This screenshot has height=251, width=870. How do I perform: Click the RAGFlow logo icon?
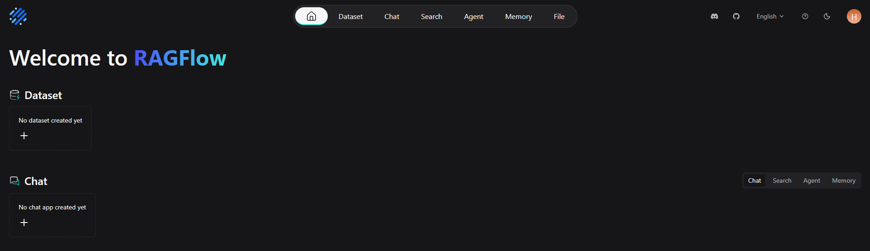coord(18,16)
